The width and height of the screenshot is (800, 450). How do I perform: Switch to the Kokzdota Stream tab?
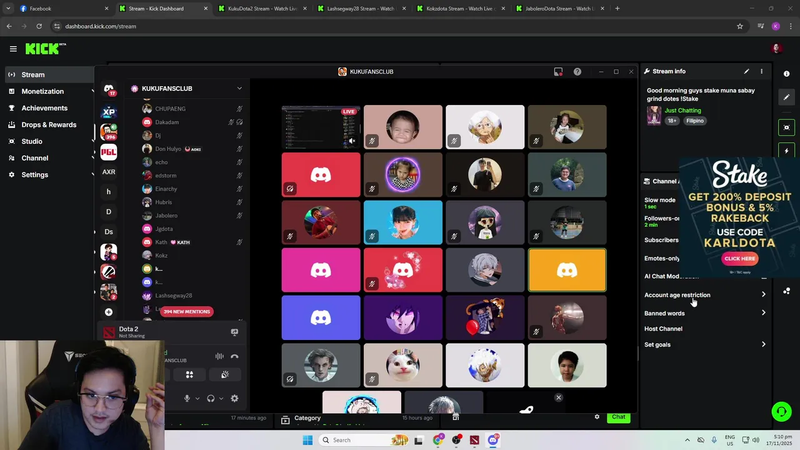460,9
